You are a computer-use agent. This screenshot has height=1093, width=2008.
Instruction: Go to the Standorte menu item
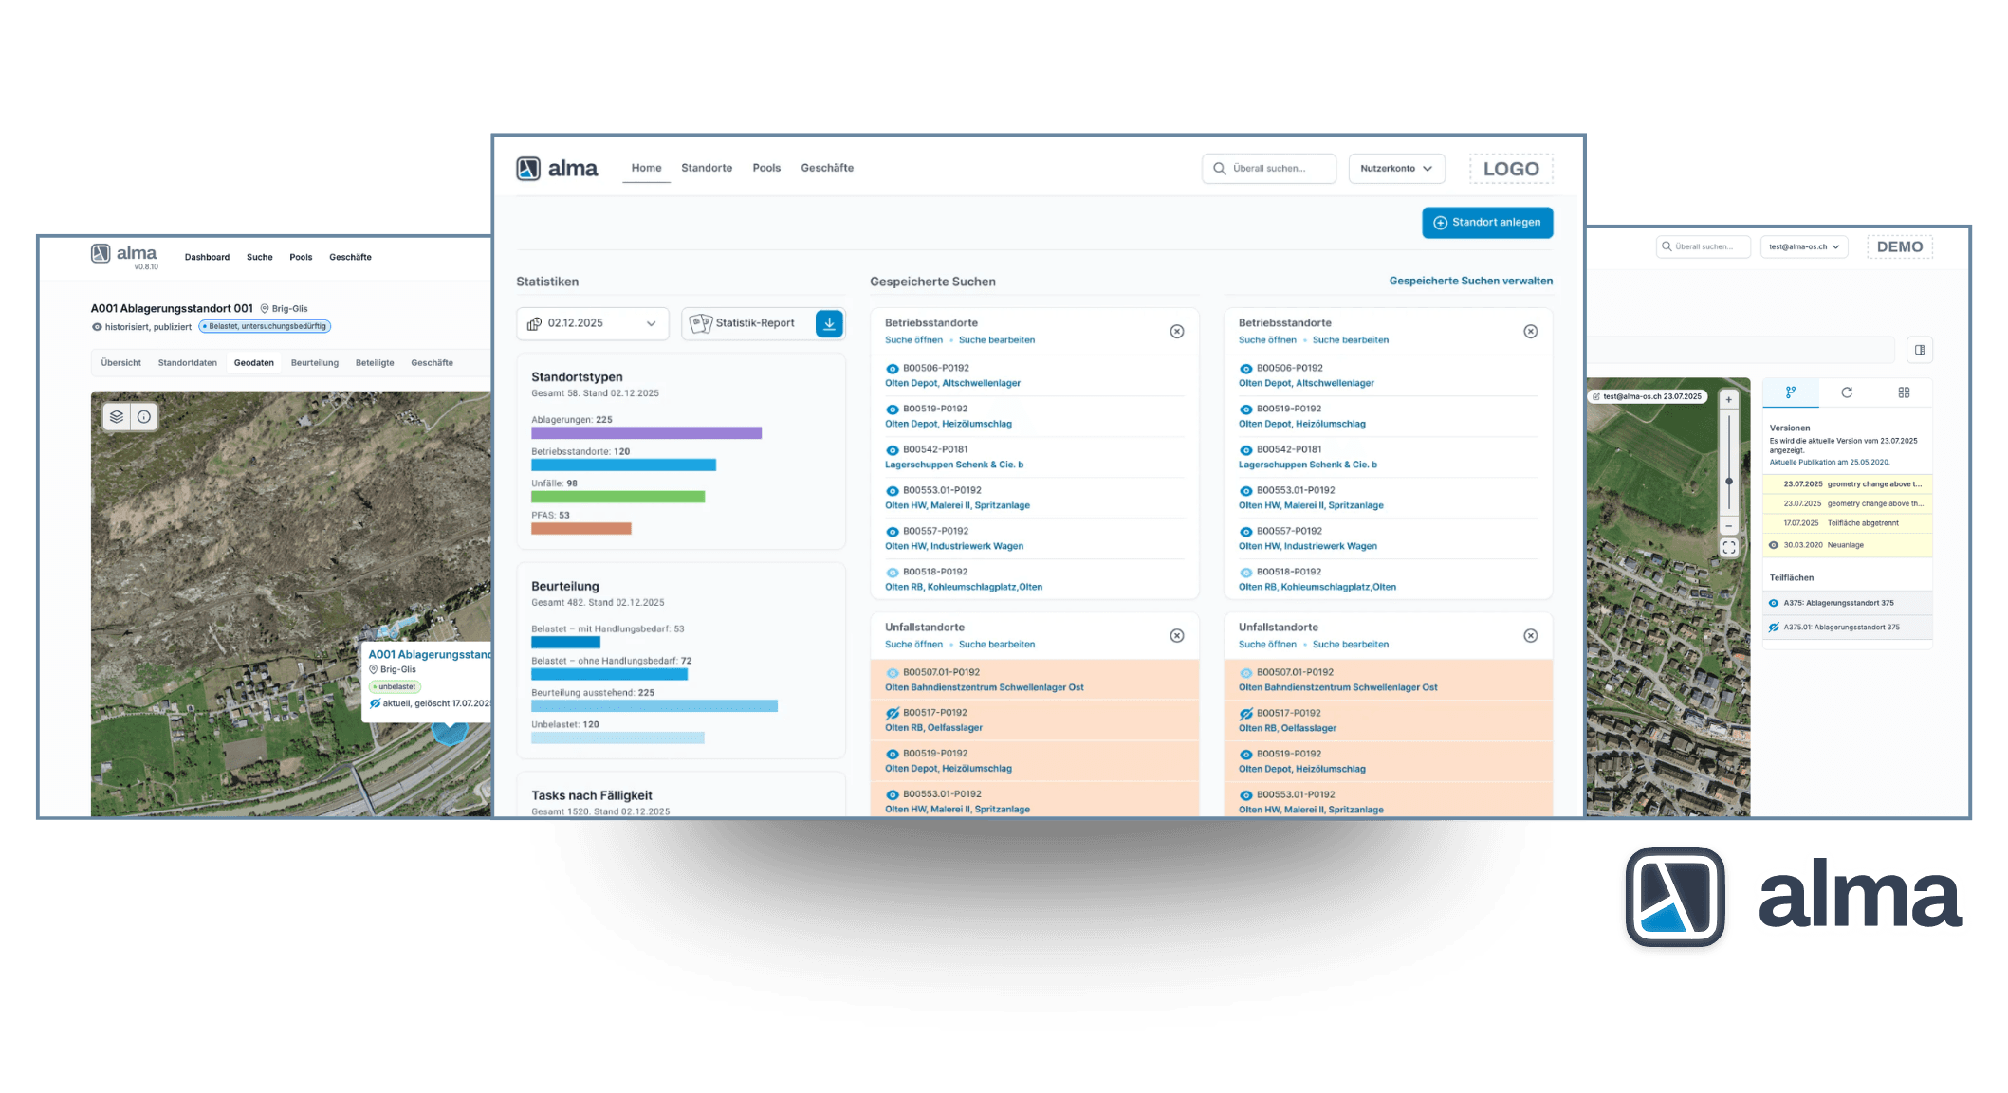tap(707, 168)
